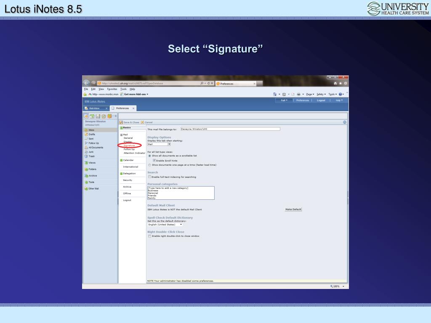Open the Calendar icon in the iNotes switcher
431x323 pixels.
click(x=92, y=116)
